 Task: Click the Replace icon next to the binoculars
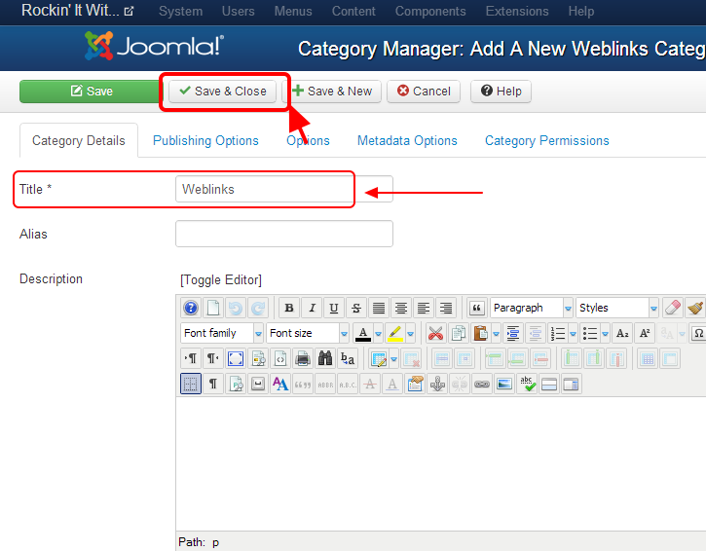click(x=348, y=359)
